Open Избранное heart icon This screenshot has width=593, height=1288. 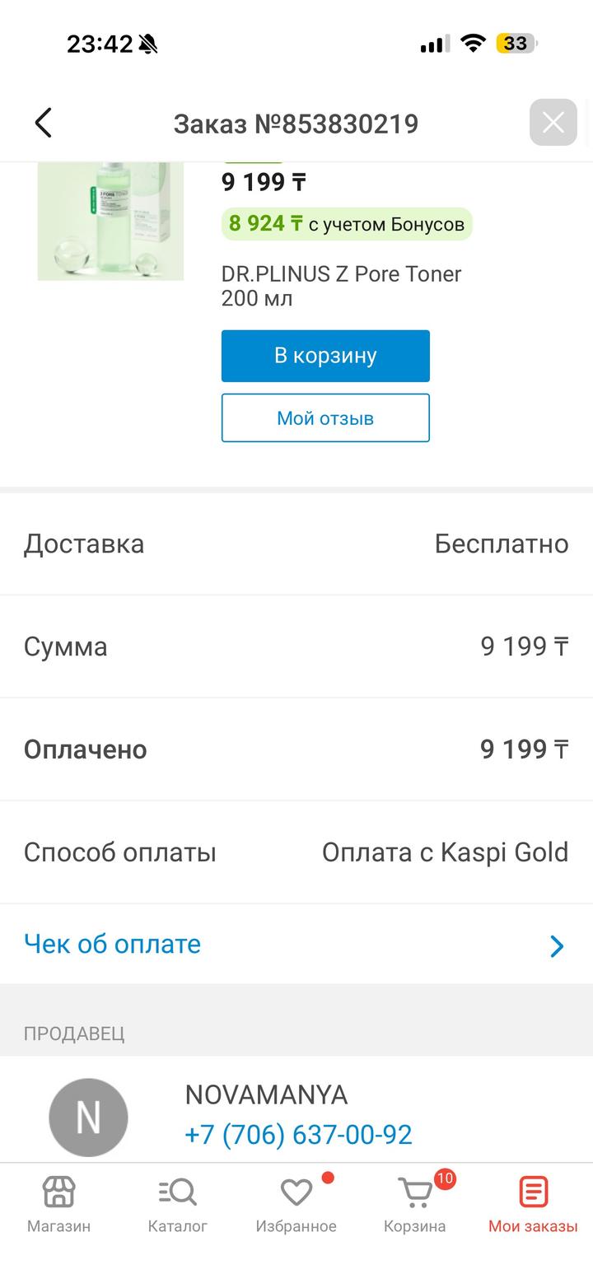pos(296,1192)
